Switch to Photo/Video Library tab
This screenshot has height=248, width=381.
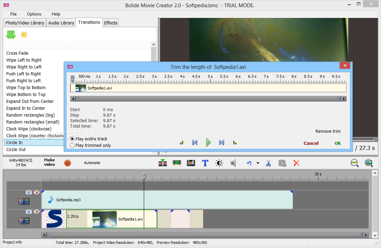pos(25,23)
